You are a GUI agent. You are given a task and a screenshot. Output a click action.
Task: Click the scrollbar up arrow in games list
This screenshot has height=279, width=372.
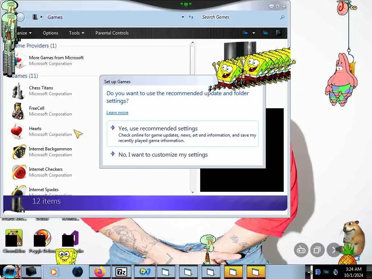193,43
